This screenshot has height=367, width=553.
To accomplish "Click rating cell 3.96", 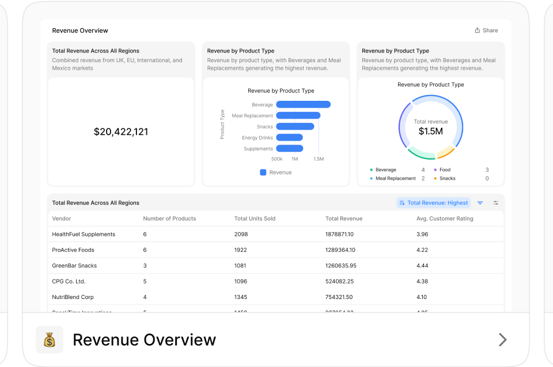I will (x=422, y=234).
